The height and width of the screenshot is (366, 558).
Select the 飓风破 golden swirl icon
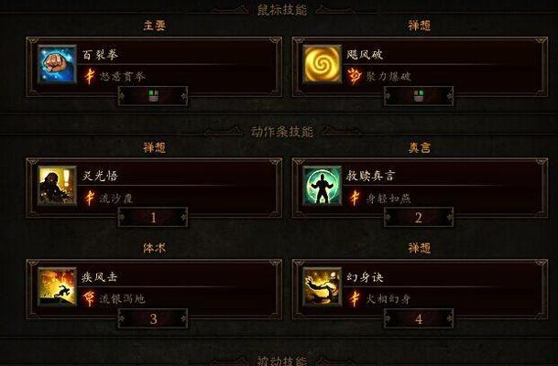coord(322,64)
